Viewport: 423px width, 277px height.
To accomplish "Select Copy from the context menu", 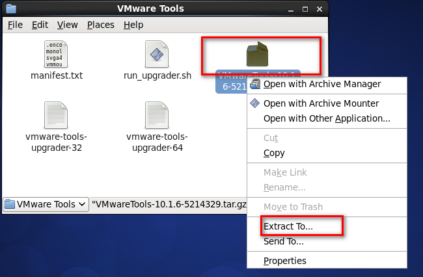I will coord(327,153).
